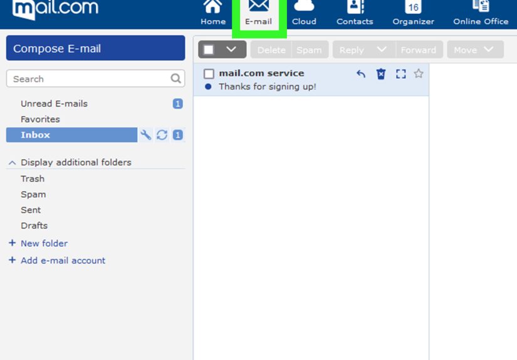Delete the message with trash icon
The image size is (517, 360).
[x=381, y=74]
